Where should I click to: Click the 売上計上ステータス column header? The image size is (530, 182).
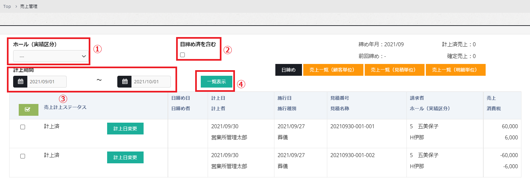pyautogui.click(x=65, y=107)
